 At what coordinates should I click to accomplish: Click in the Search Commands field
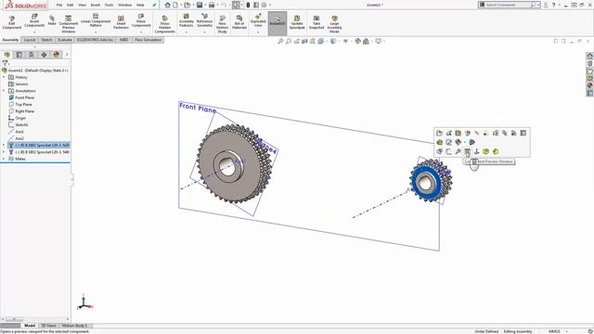coord(510,5)
